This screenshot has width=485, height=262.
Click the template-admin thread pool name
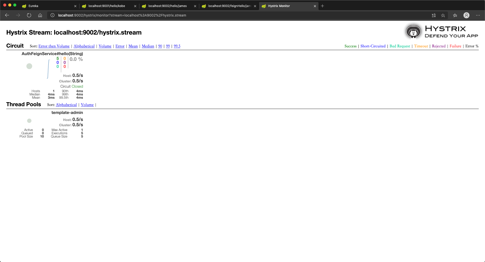pyautogui.click(x=67, y=112)
